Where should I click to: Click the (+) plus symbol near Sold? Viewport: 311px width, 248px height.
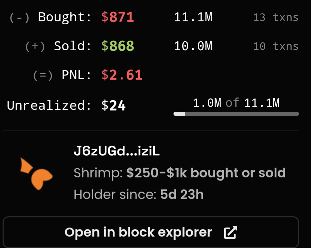tap(35, 47)
